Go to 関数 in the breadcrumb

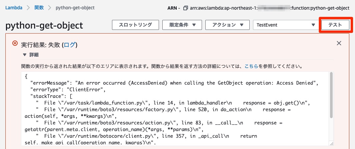(x=39, y=8)
